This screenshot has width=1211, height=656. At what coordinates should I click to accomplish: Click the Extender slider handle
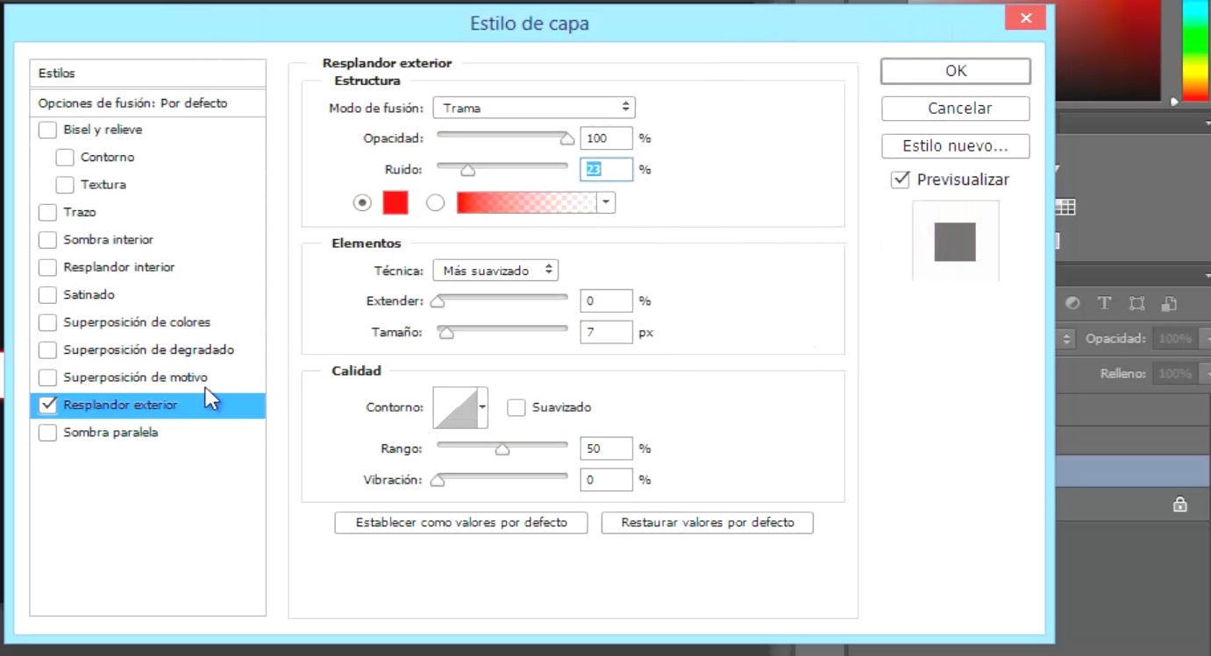click(x=438, y=301)
